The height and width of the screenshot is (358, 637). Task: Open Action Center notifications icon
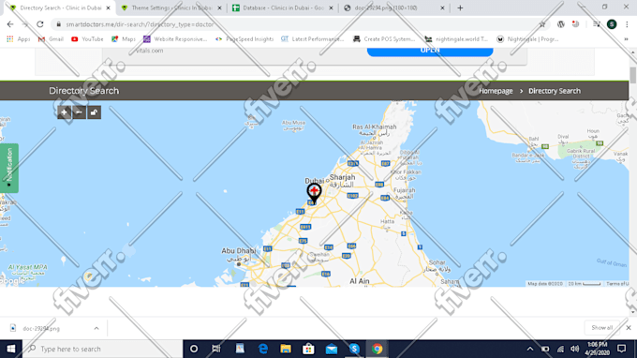[622, 349]
